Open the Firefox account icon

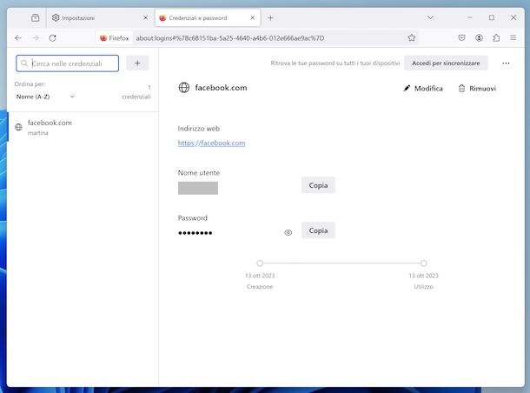click(x=479, y=38)
